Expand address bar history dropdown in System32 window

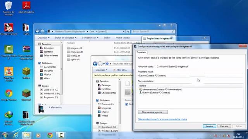pyautogui.click(x=124, y=32)
